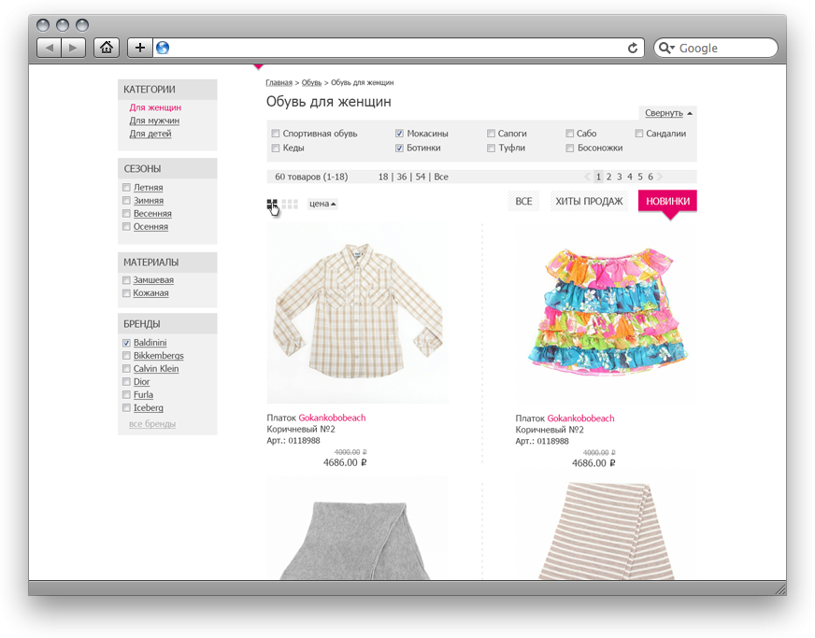815x638 pixels.
Task: Open Для детей category
Action: point(150,134)
